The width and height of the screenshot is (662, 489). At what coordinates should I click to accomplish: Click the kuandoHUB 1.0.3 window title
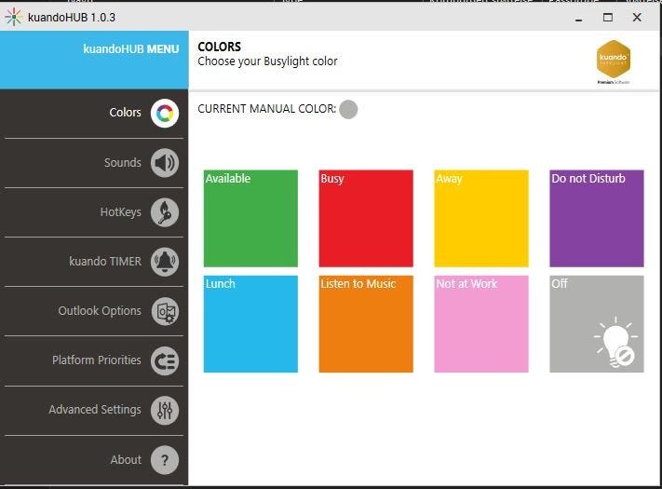pos(72,18)
